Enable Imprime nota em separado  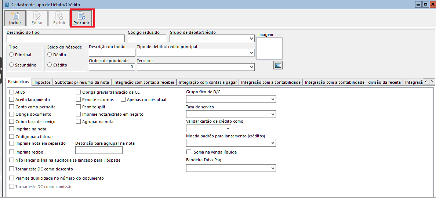click(x=12, y=143)
